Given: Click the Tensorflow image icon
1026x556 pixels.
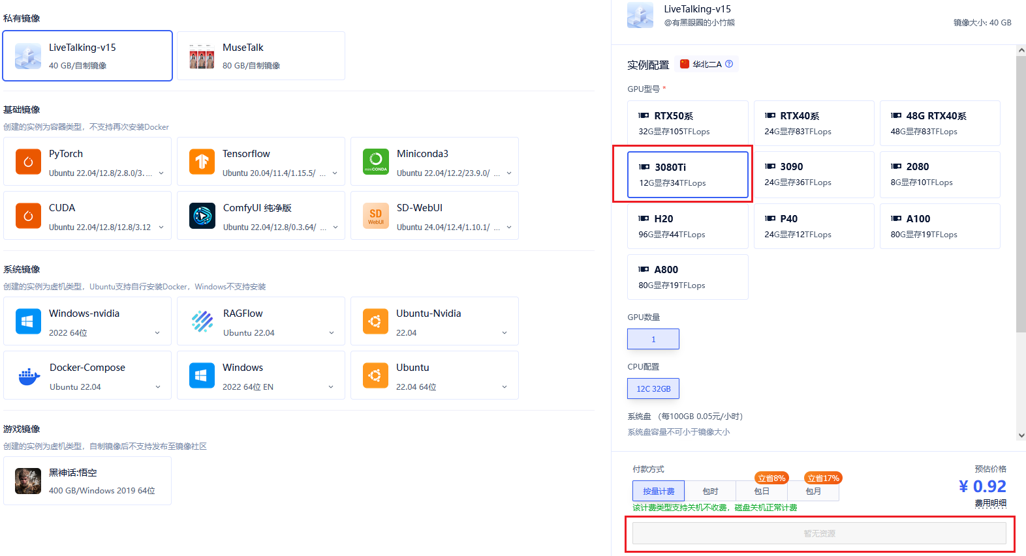Looking at the screenshot, I should 202,162.
